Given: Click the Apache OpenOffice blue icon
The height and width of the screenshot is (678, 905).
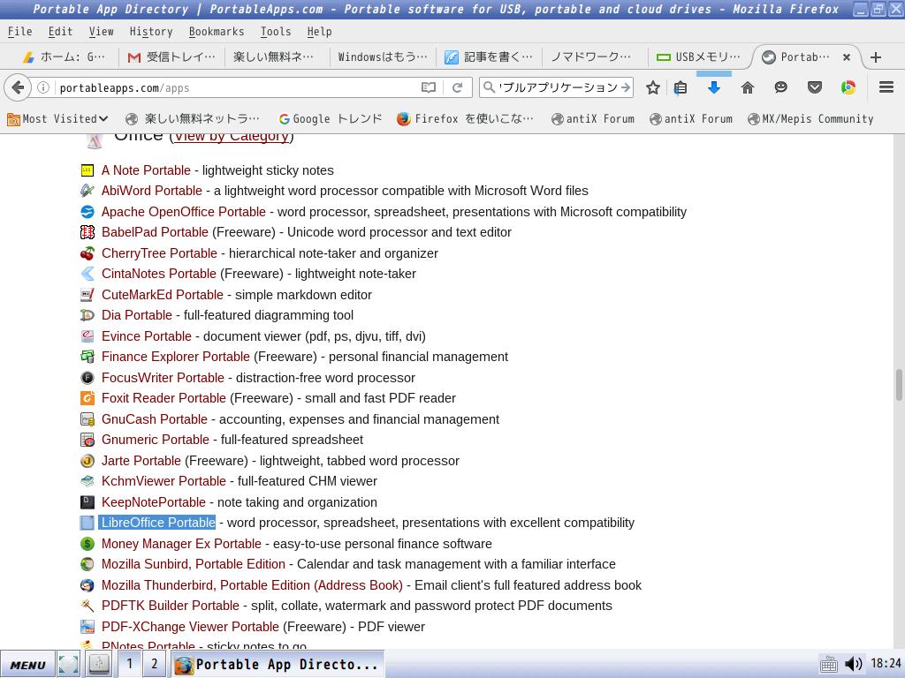Looking at the screenshot, I should click(x=87, y=212).
